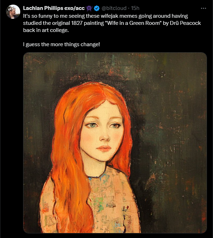Click the words "back in art college."

coord(46,30)
